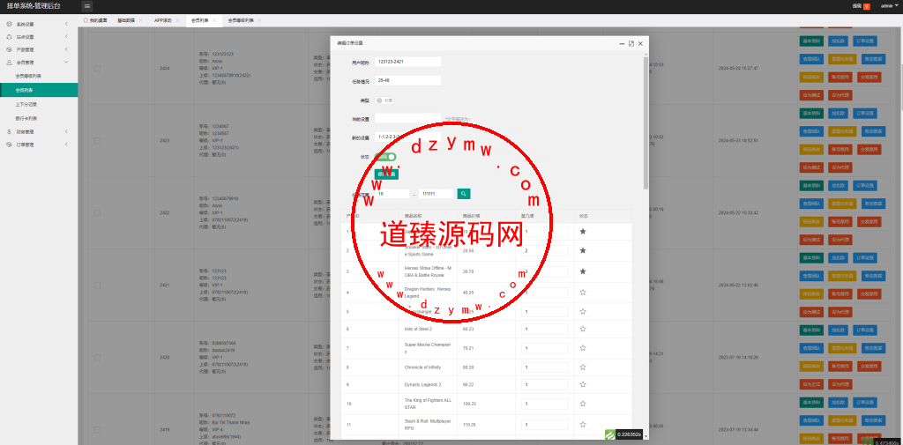This screenshot has width=903, height=445.
Task: Click 账号禁用 button for member 2424
Action: click(x=840, y=77)
